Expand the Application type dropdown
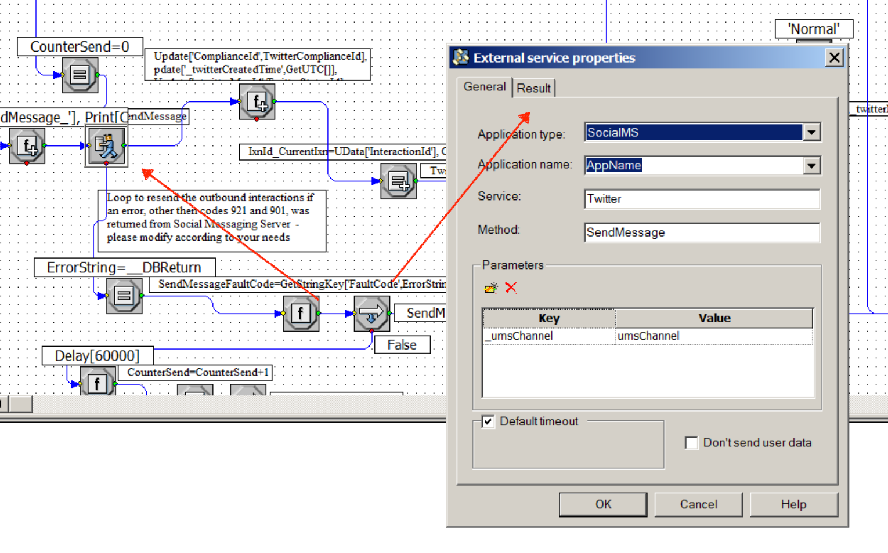888x553 pixels. [x=811, y=133]
